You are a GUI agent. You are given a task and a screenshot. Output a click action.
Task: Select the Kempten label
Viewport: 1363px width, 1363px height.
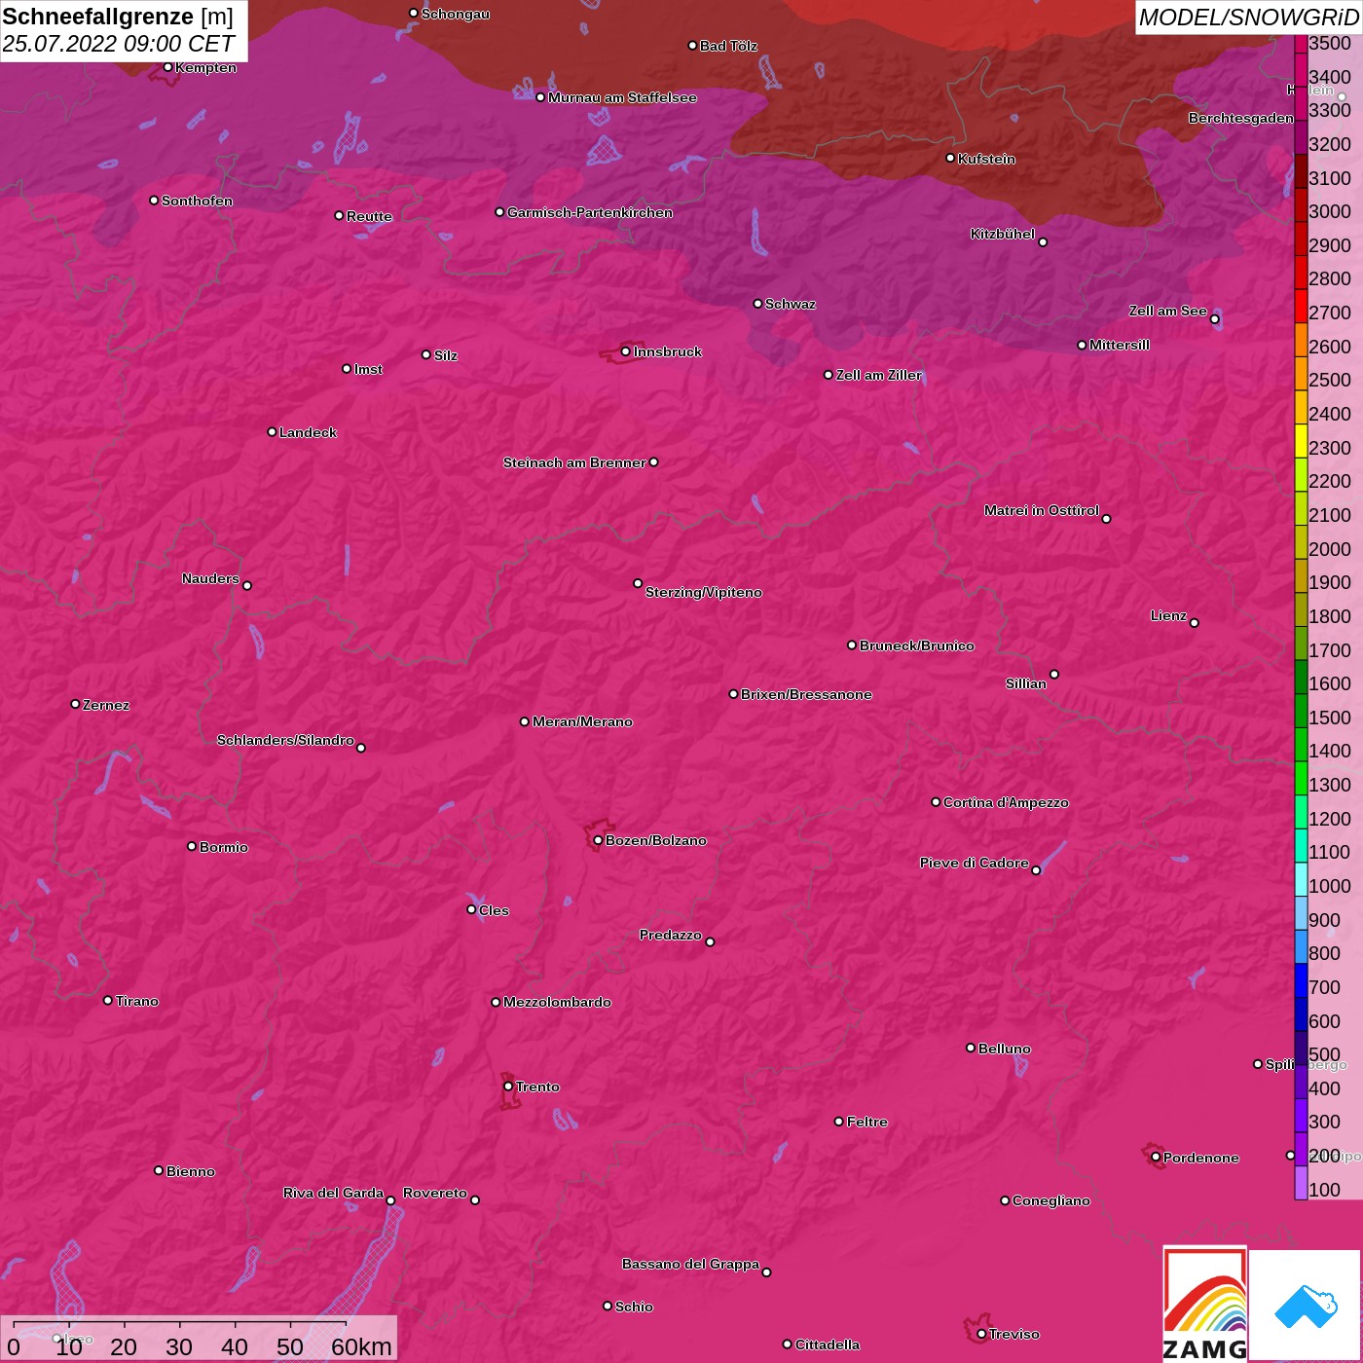pos(205,67)
